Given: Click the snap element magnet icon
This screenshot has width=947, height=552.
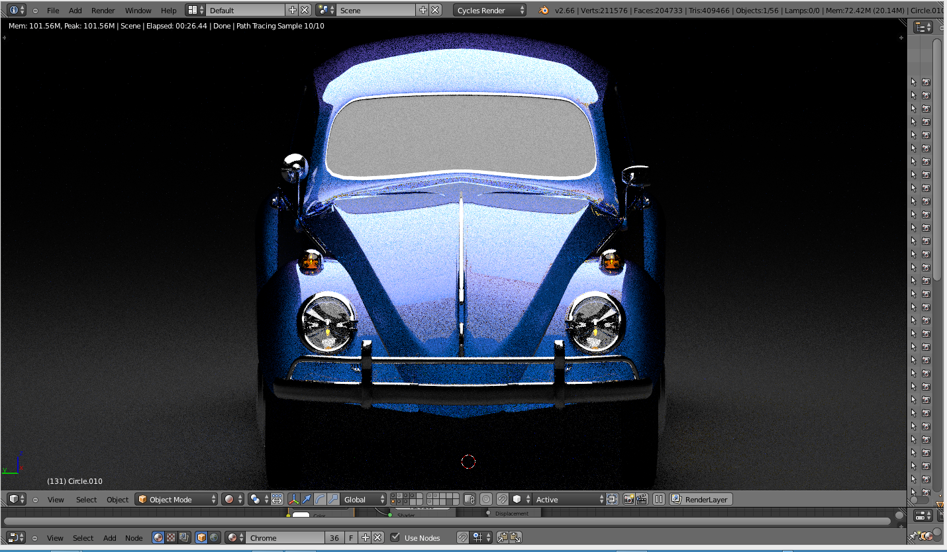Looking at the screenshot, I should coord(502,500).
